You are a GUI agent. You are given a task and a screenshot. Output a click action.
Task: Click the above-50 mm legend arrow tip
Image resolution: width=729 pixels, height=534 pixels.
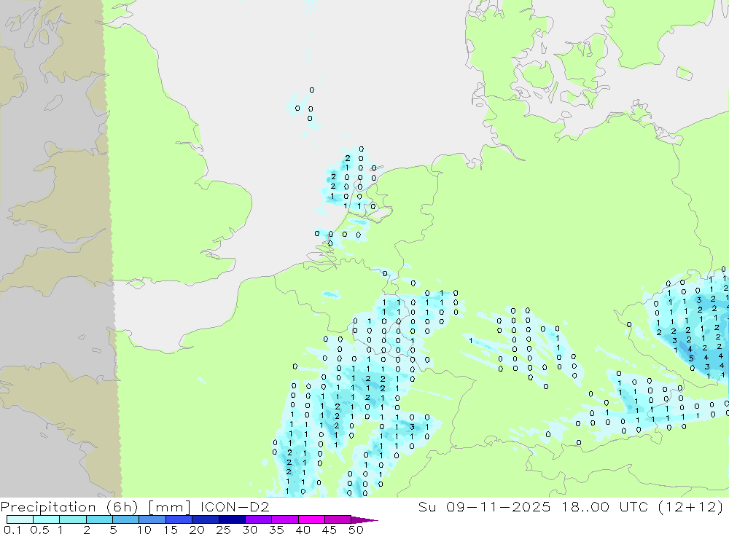364,519
